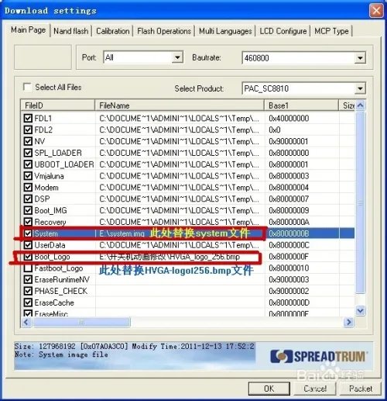Open the Calibration tab
Viewport: 387px width, 401px height.
pyautogui.click(x=113, y=31)
